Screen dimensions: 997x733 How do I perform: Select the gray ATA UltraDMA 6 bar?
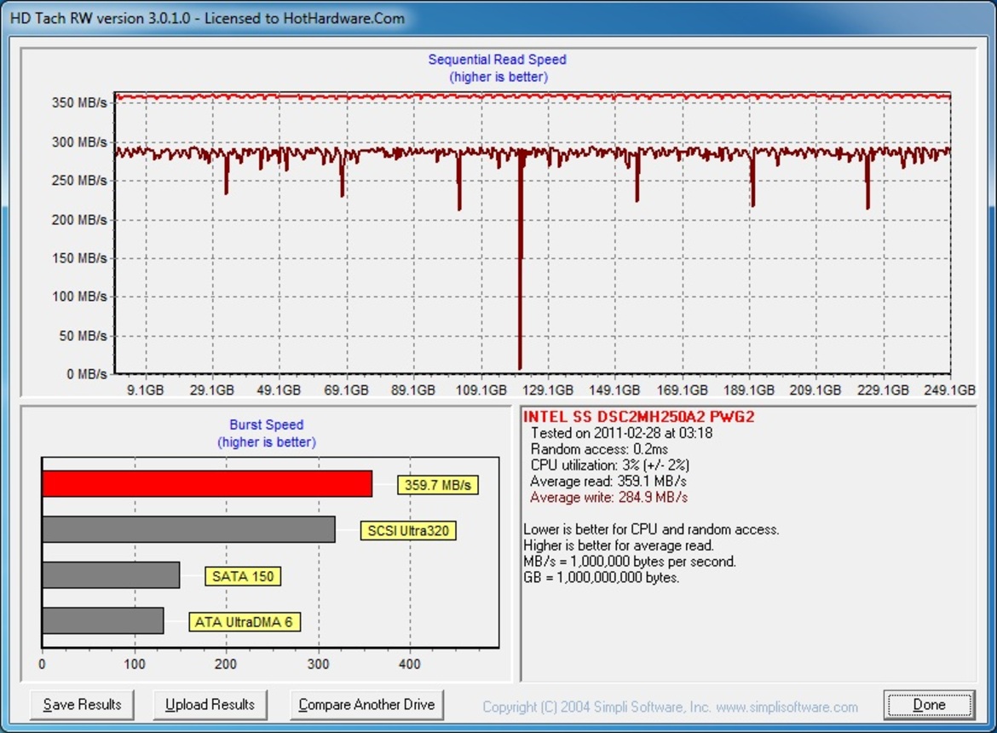tap(103, 620)
